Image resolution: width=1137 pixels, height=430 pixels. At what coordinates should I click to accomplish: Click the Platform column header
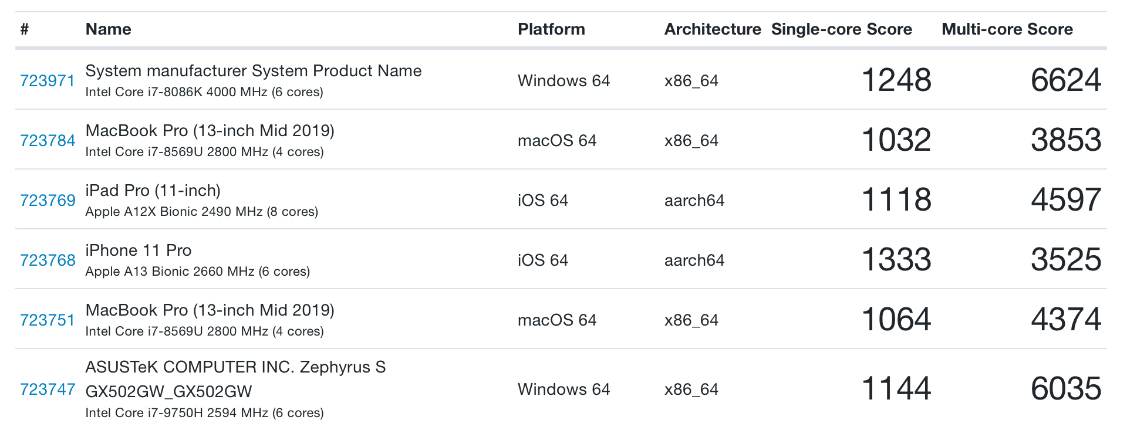pyautogui.click(x=551, y=29)
